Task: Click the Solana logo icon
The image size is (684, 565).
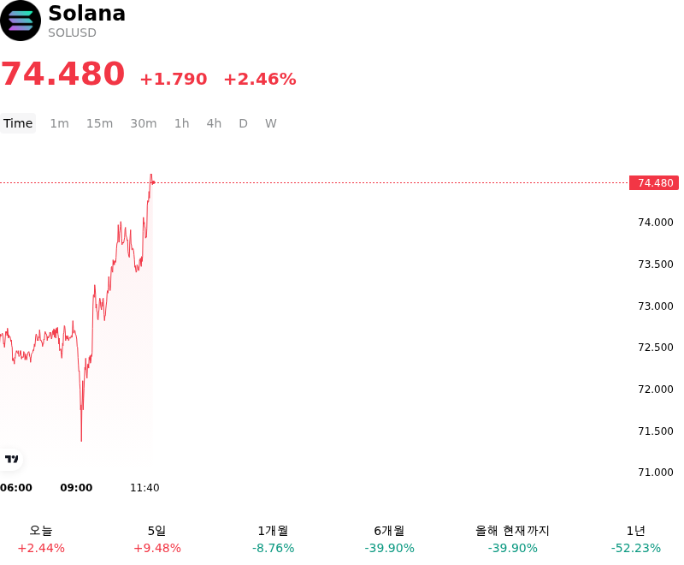Action: 21,21
